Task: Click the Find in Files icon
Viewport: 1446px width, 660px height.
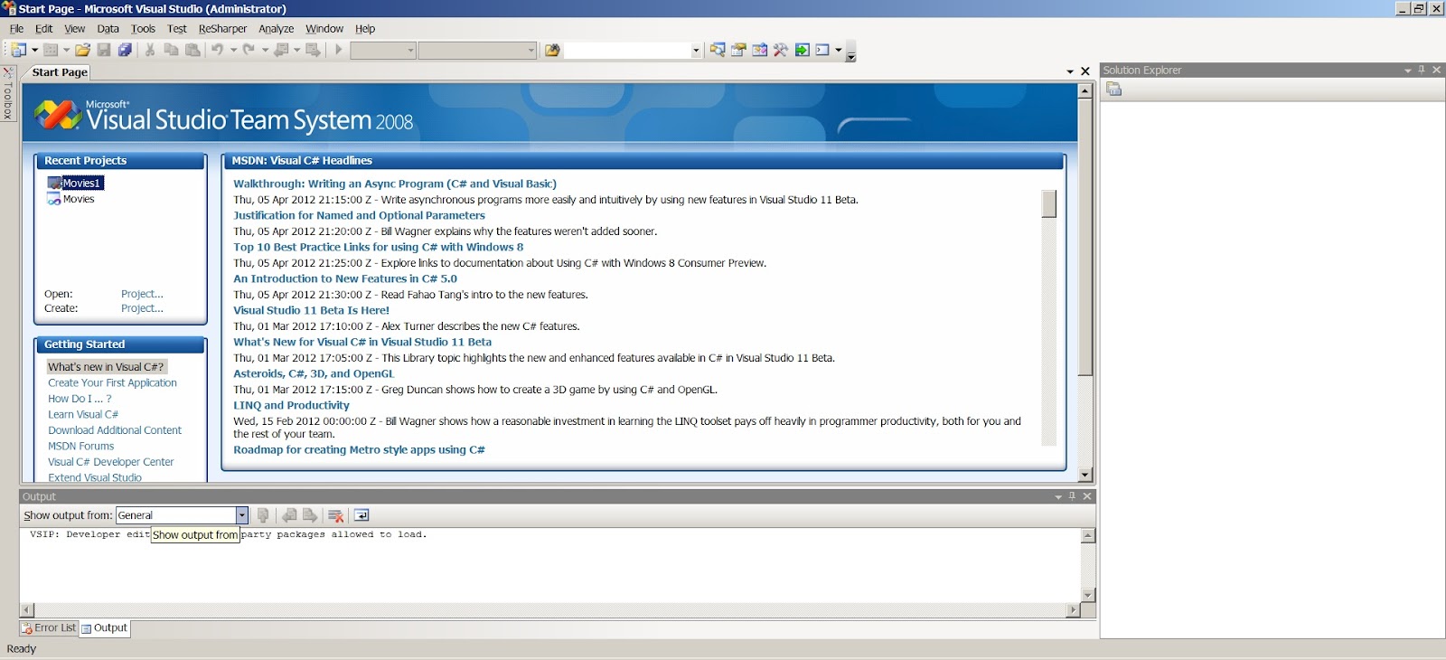Action: point(552,50)
